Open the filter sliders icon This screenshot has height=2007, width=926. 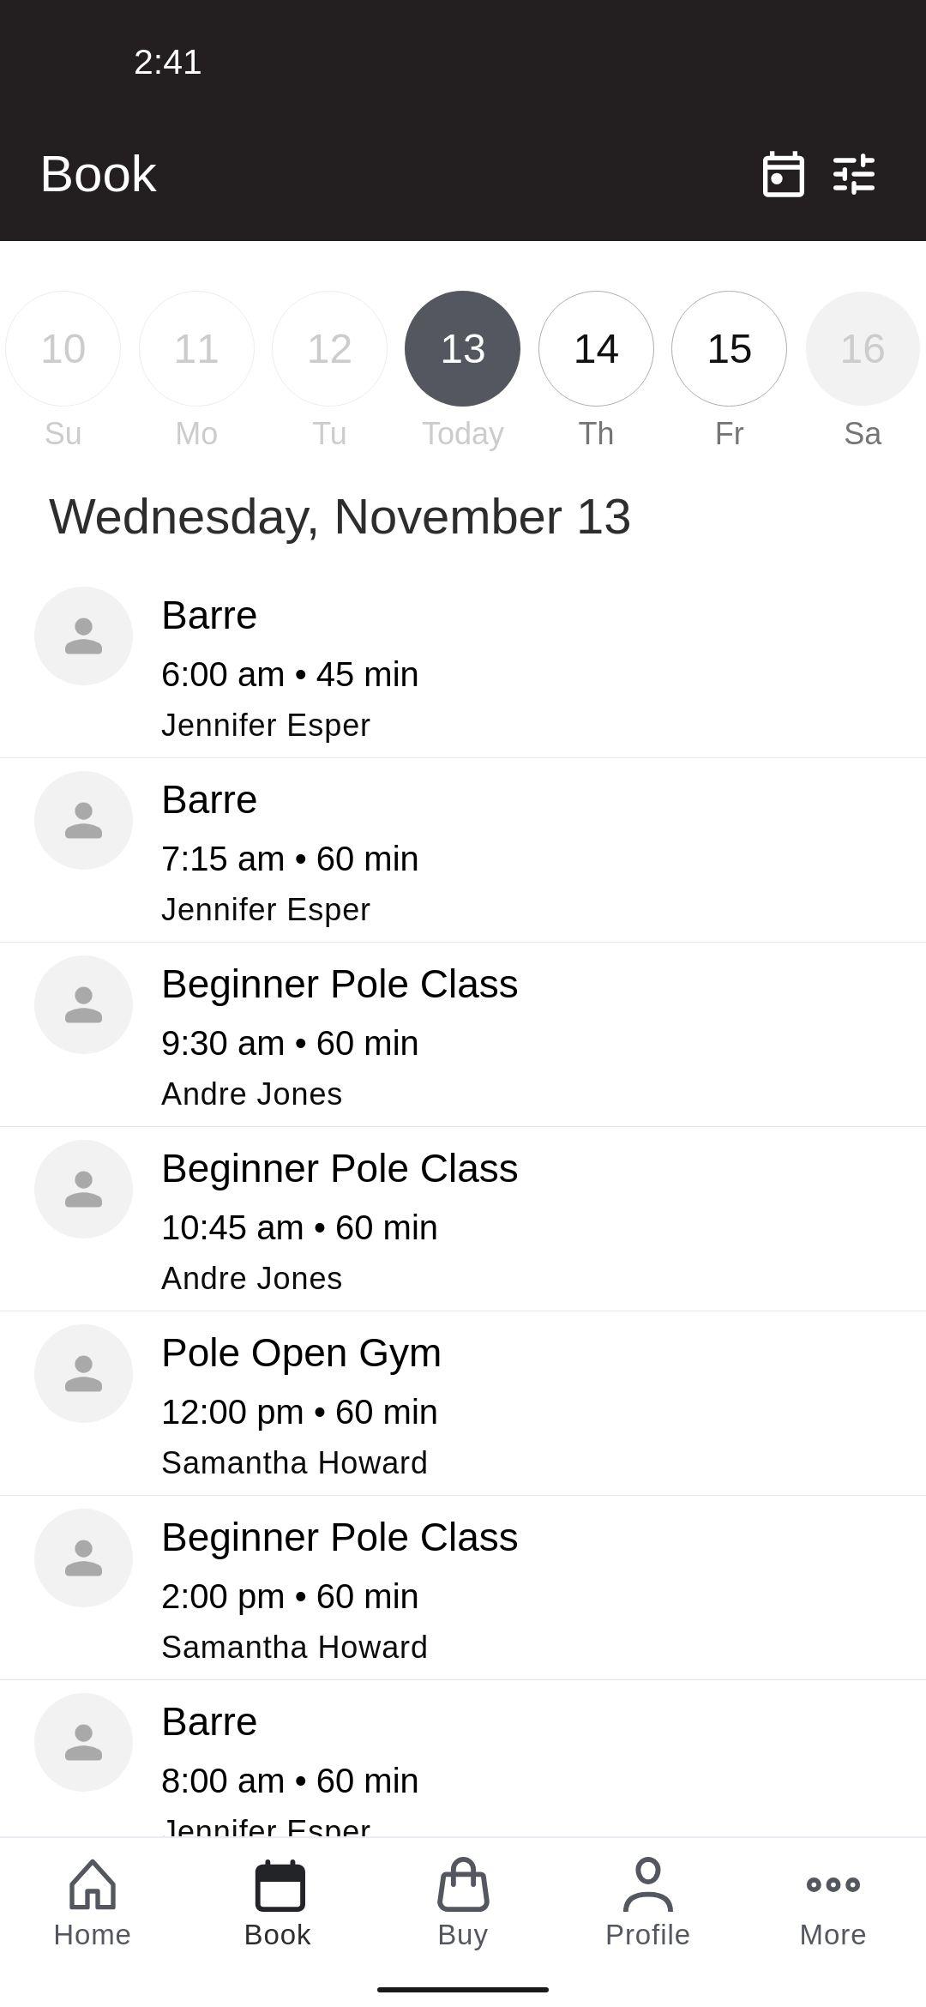click(854, 174)
